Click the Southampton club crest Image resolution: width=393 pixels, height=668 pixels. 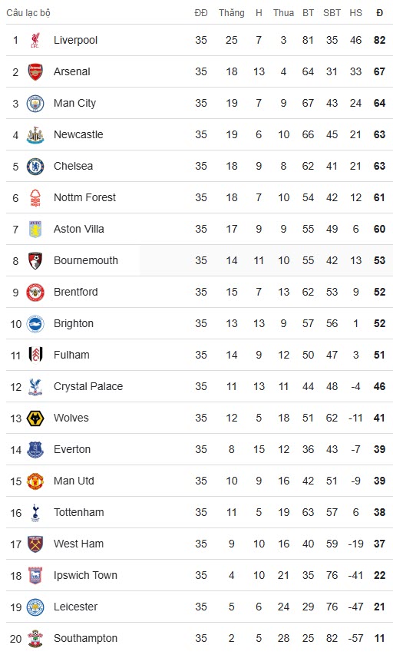coord(35,639)
